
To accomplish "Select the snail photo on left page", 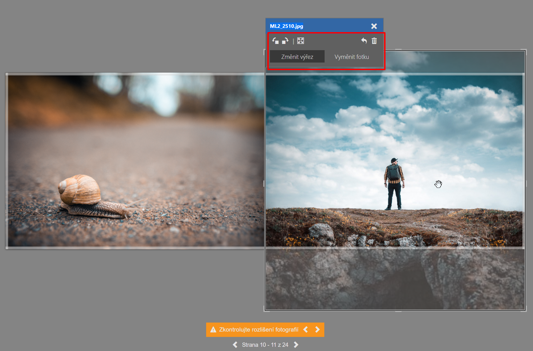I will pos(135,161).
